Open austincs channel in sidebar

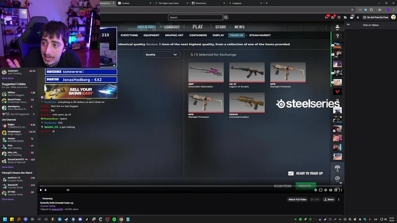point(19,179)
